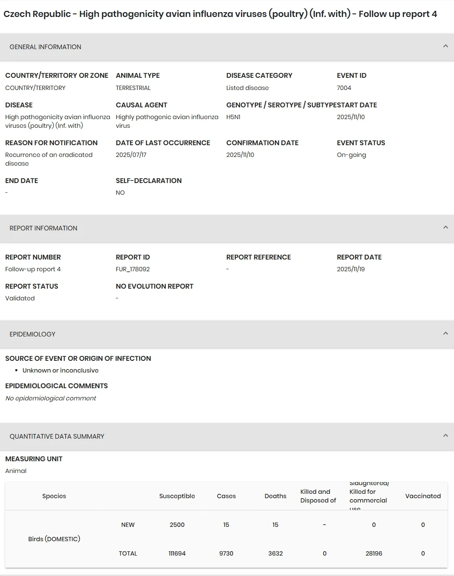This screenshot has width=454, height=576.
Task: Click the Report ID FUR_178092
Action: [133, 269]
